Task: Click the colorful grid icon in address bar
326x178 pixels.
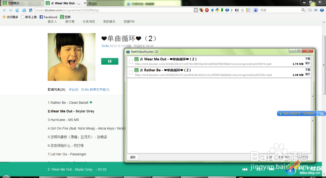Action: 248,10
